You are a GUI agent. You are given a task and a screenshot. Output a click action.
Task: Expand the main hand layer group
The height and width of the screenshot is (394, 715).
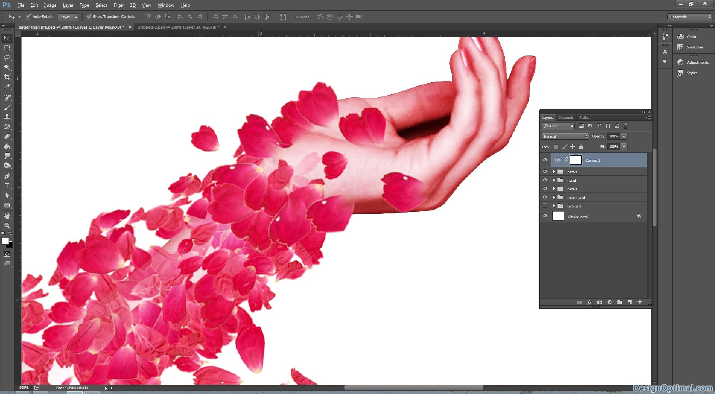click(x=554, y=197)
